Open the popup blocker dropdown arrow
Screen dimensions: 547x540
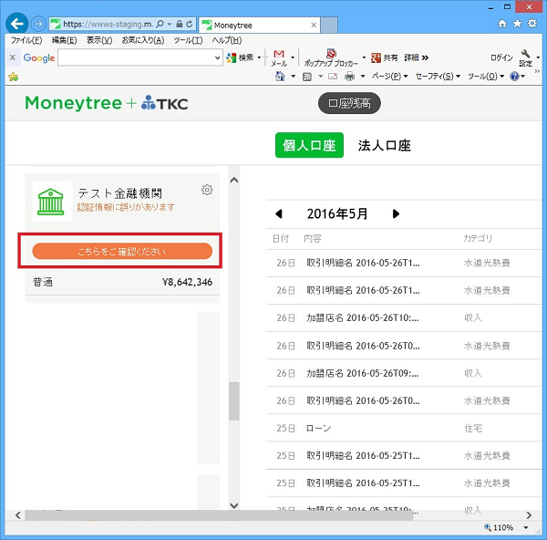(364, 57)
